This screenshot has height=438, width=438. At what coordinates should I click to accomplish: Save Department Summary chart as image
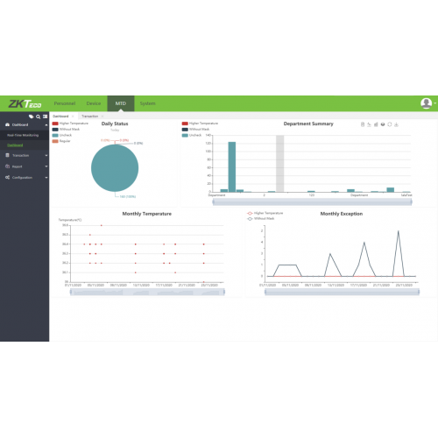pos(396,124)
